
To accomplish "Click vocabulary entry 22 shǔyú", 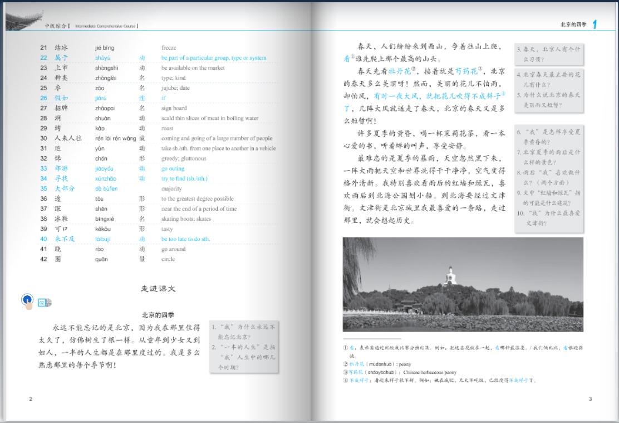I will point(103,58).
